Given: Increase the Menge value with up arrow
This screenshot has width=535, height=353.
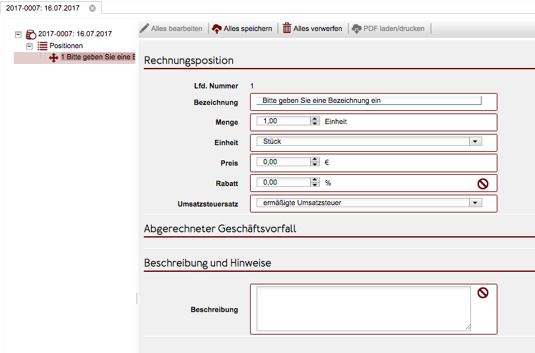Looking at the screenshot, I should pyautogui.click(x=315, y=119).
